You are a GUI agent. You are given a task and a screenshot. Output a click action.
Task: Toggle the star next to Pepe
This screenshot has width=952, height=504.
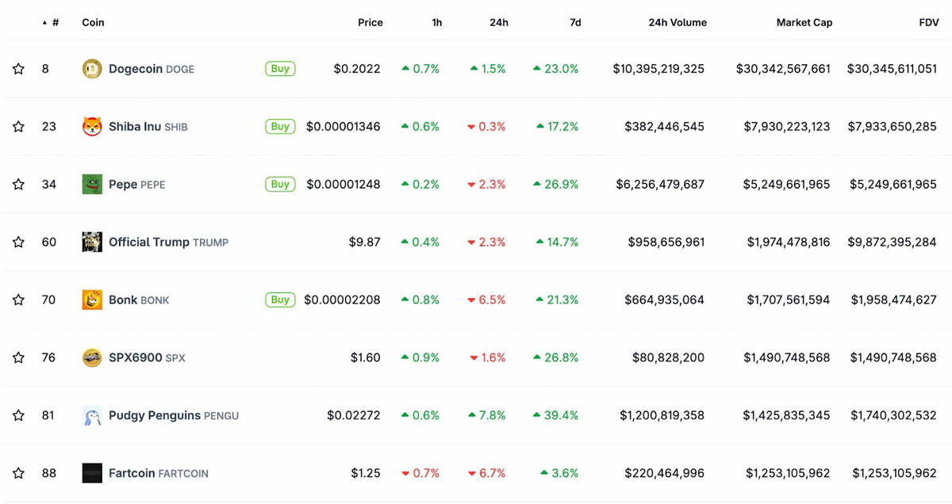[18, 185]
